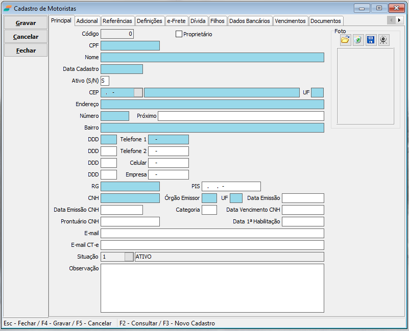The width and height of the screenshot is (409, 331).
Task: Focus the Nome input field
Action: pyautogui.click(x=212, y=57)
